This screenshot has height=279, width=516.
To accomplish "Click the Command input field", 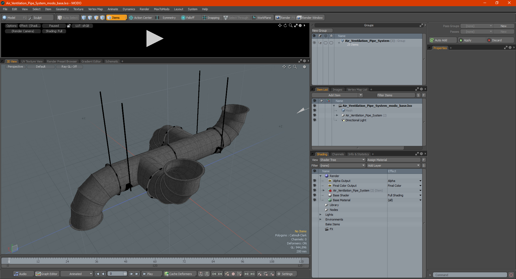I will click(470, 275).
